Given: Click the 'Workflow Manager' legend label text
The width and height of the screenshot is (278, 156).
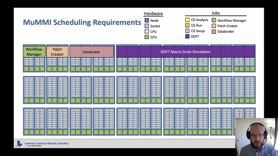Looking at the screenshot, I should (x=232, y=20).
